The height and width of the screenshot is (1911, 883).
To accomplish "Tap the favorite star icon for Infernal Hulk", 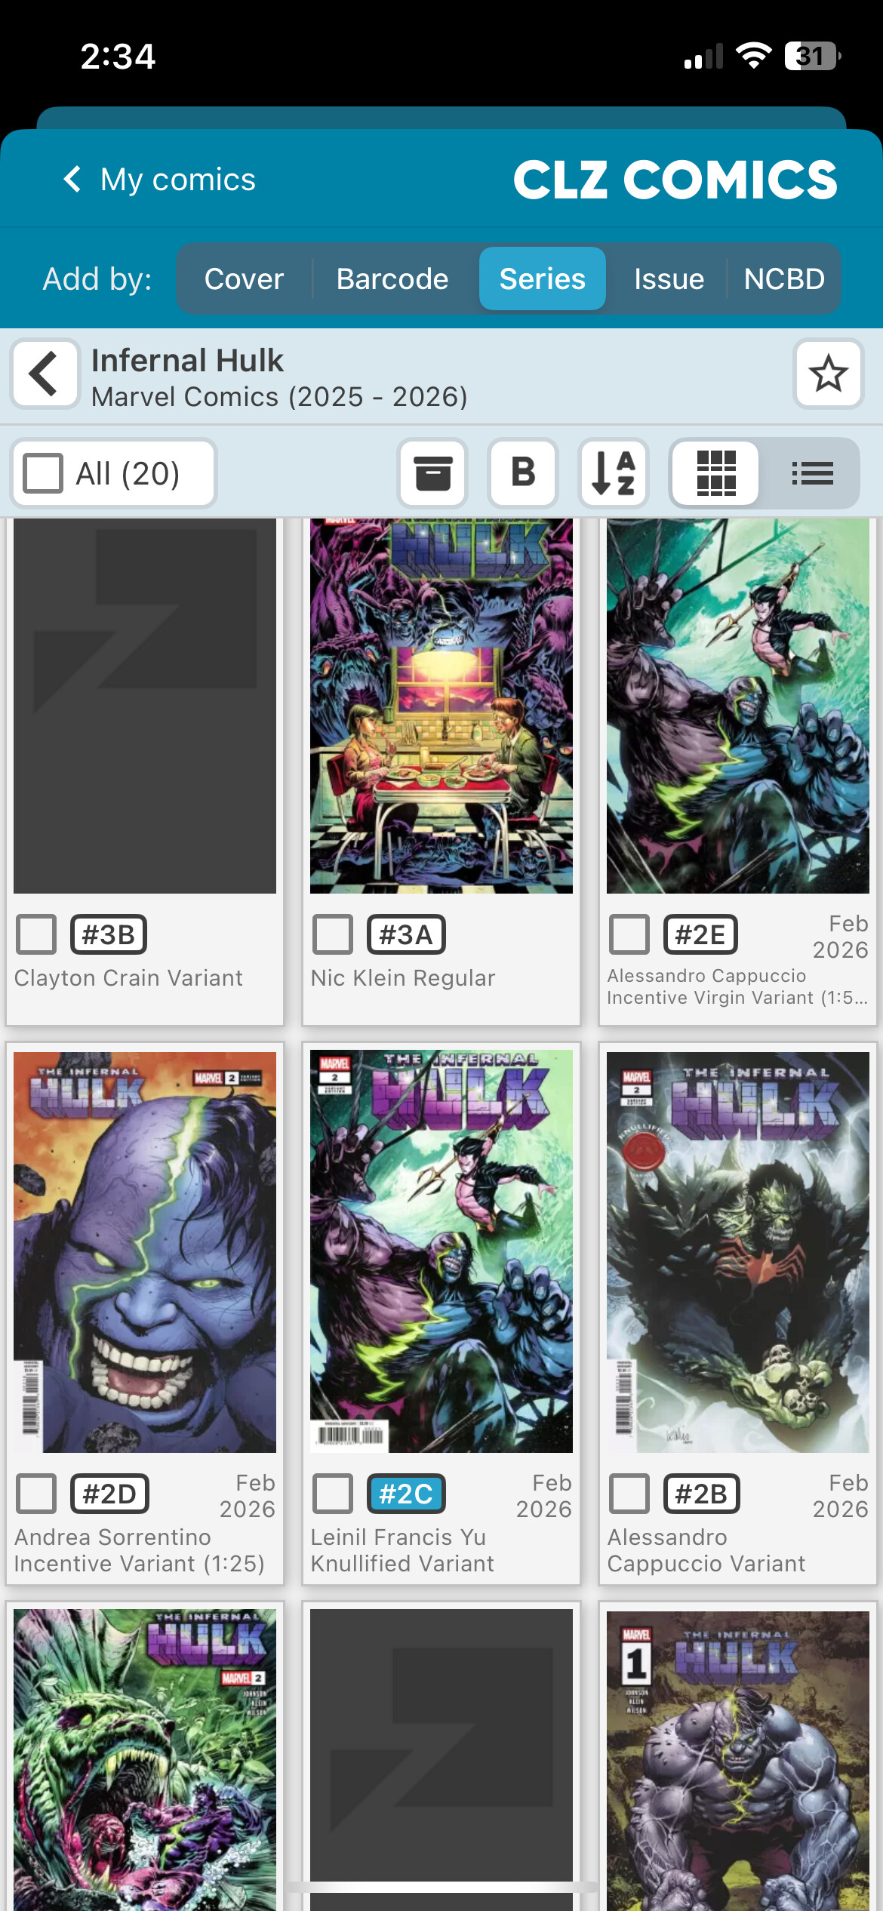I will [x=828, y=374].
